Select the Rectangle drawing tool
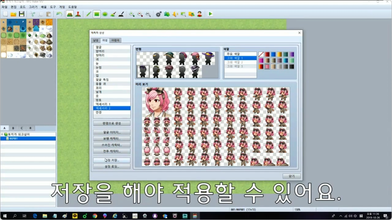 tap(97, 14)
